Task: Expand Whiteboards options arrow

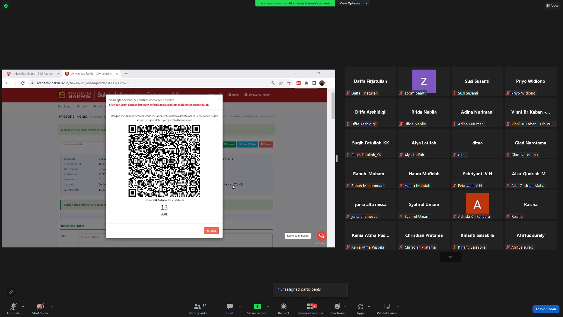Action: (x=398, y=306)
